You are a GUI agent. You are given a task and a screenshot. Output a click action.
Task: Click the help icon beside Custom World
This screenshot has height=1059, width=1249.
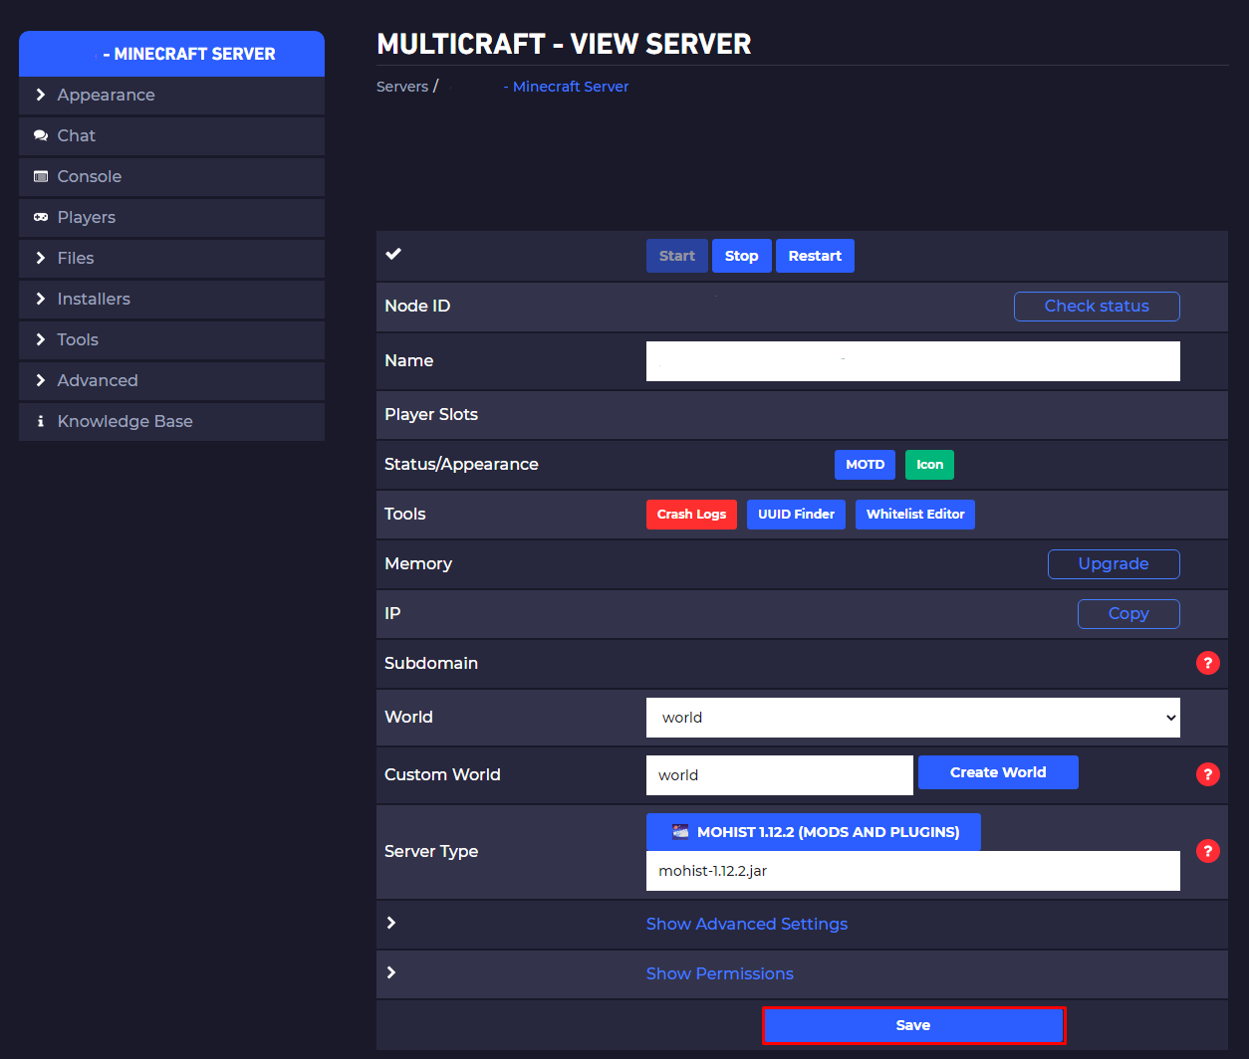(x=1207, y=774)
